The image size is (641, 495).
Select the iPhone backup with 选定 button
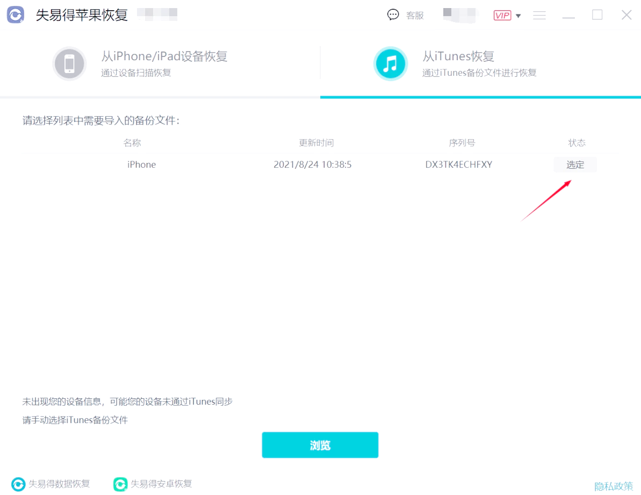click(575, 164)
